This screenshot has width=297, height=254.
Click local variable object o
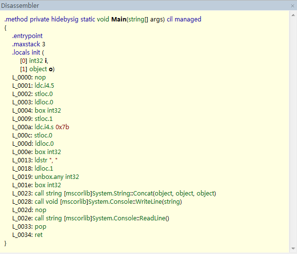(x=38, y=69)
